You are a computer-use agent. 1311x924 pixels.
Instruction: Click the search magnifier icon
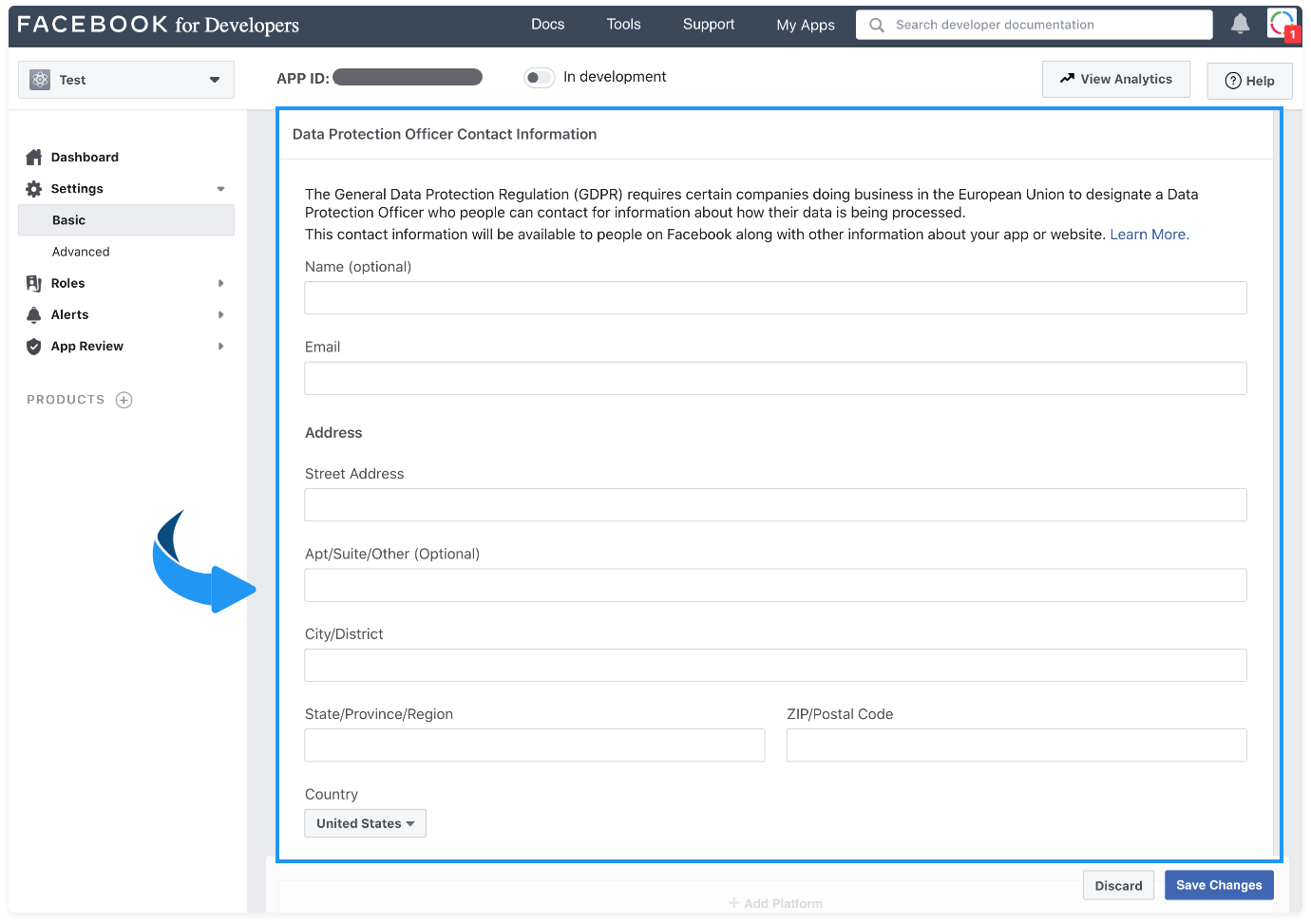tap(877, 25)
